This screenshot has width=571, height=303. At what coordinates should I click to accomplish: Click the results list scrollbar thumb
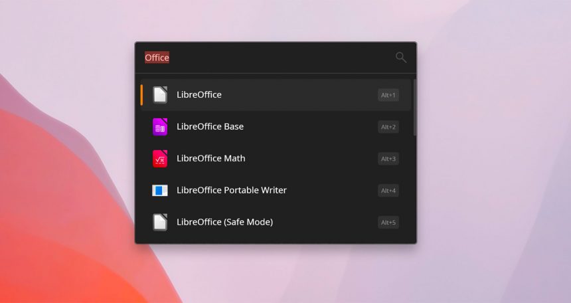point(414,108)
